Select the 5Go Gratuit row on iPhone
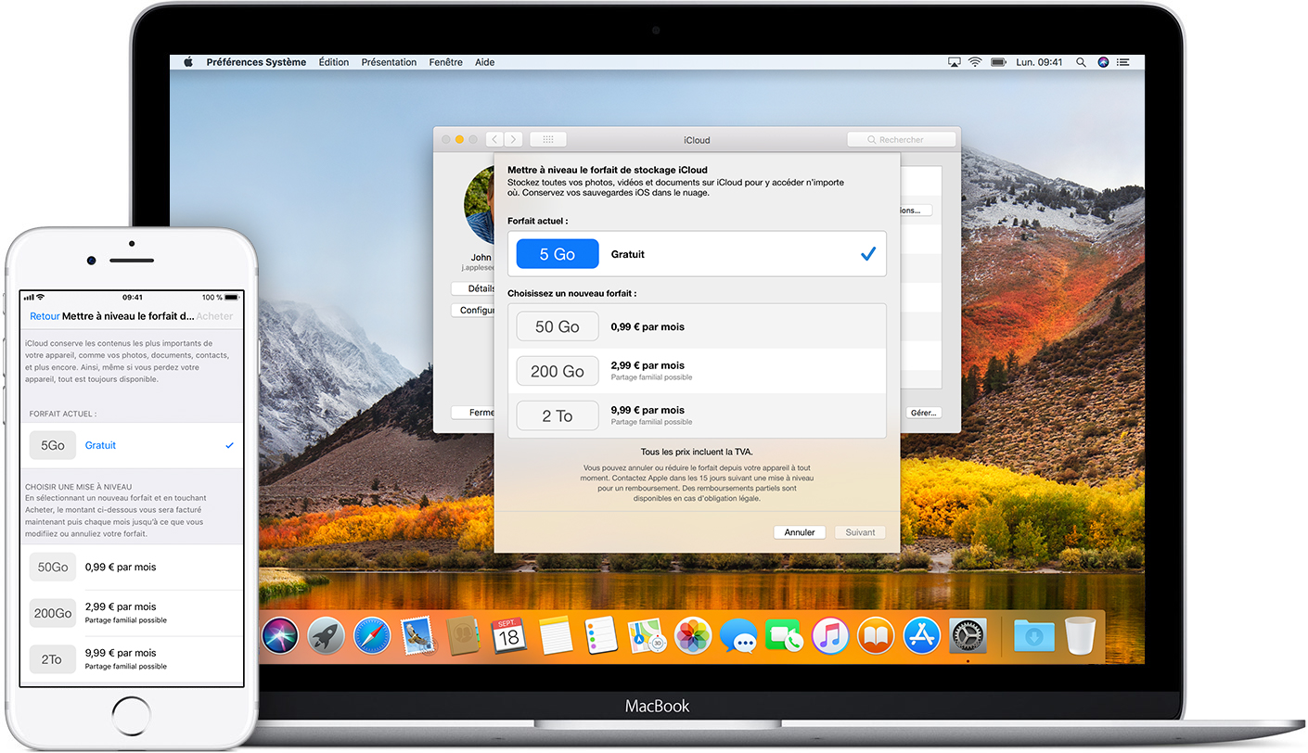1308x753 pixels. click(132, 445)
